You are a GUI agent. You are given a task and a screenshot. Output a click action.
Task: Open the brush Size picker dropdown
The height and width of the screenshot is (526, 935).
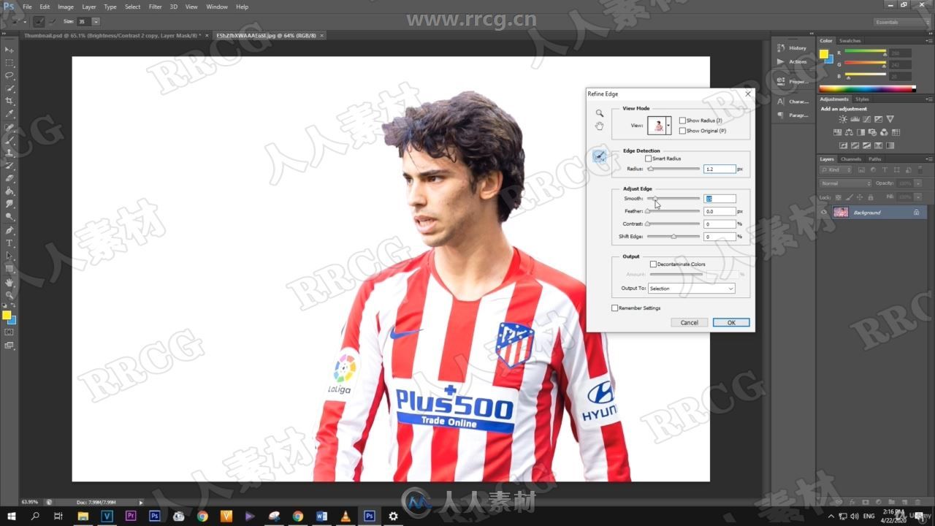(x=96, y=22)
